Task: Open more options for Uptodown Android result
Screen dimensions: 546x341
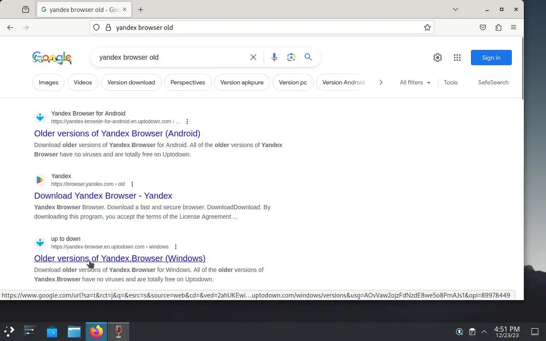Action: pos(187,121)
